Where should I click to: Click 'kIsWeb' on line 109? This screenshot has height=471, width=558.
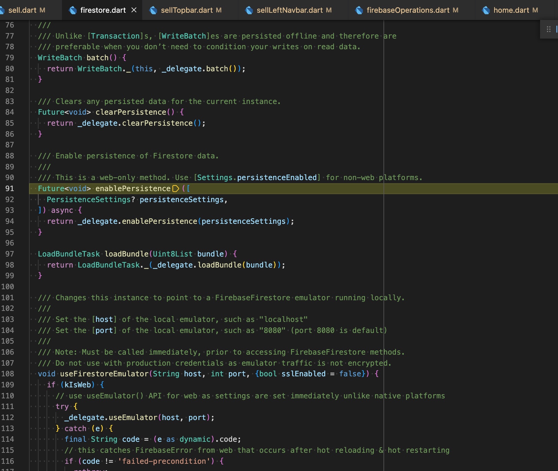(78, 385)
